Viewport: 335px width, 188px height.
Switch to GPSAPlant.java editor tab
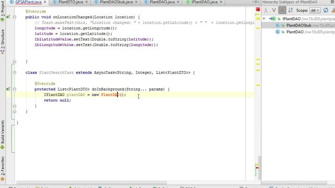pyautogui.click(x=28, y=2)
